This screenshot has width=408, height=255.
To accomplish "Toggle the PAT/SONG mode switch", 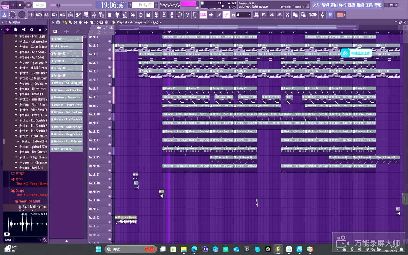I will 5,5.
